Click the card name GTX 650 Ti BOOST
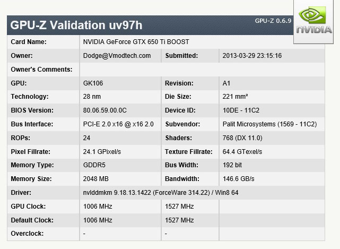Viewport: 340px width, 249px height. 136,42
